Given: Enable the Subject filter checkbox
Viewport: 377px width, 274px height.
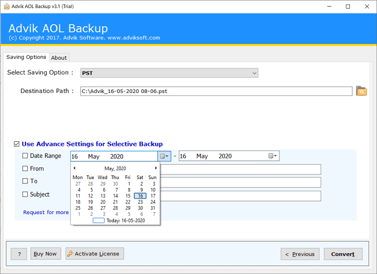Looking at the screenshot, I should 25,194.
